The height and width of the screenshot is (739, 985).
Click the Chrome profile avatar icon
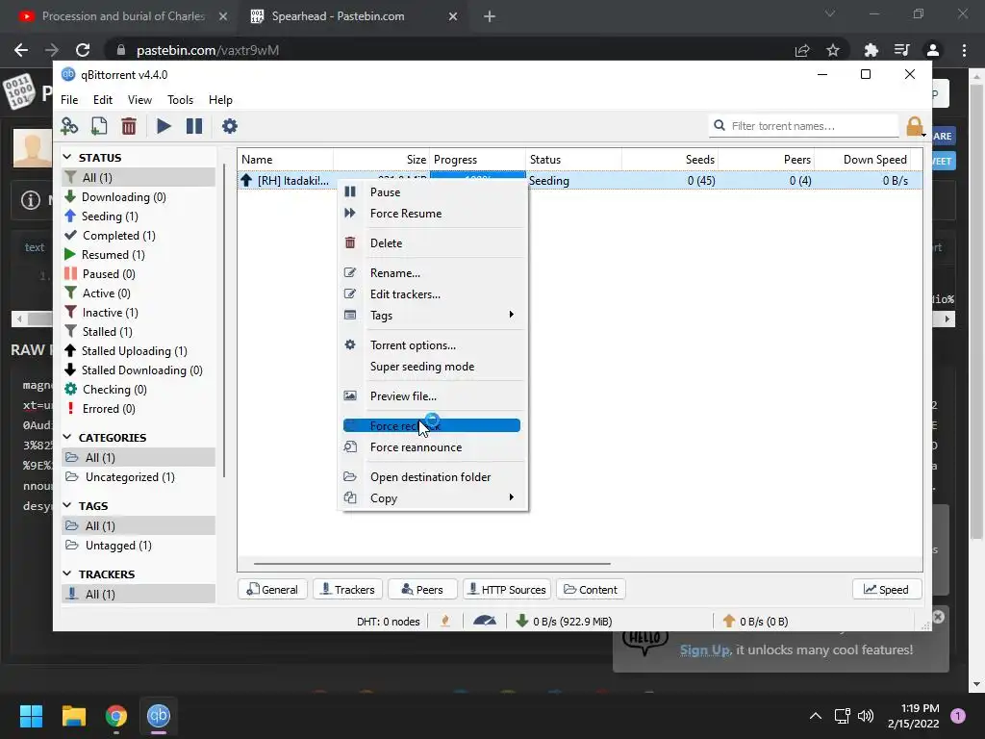click(933, 50)
